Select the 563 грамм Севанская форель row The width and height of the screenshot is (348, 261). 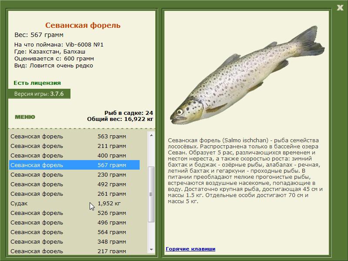pyautogui.click(x=74, y=136)
